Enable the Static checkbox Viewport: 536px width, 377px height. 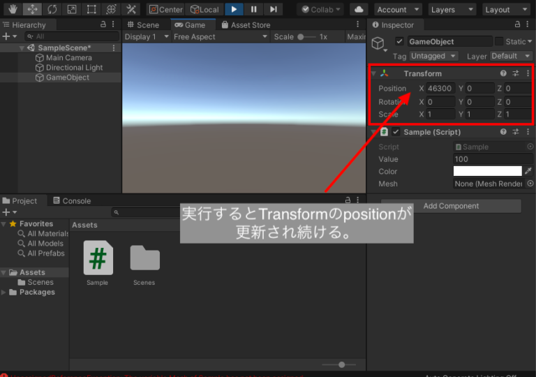pos(499,41)
